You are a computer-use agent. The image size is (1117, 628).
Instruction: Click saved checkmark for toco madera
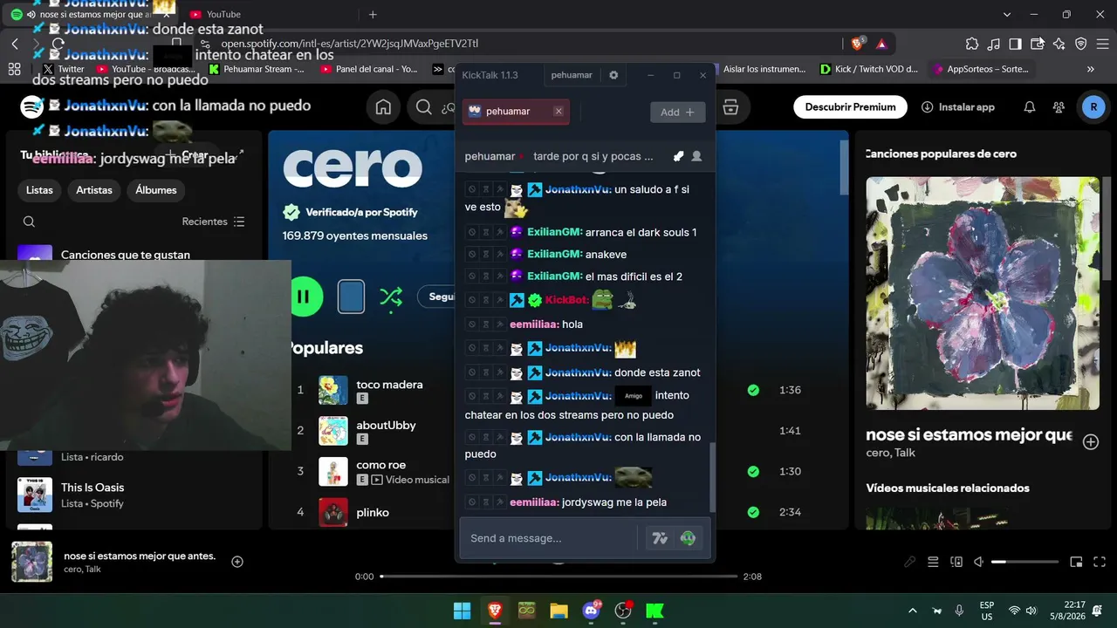click(753, 390)
